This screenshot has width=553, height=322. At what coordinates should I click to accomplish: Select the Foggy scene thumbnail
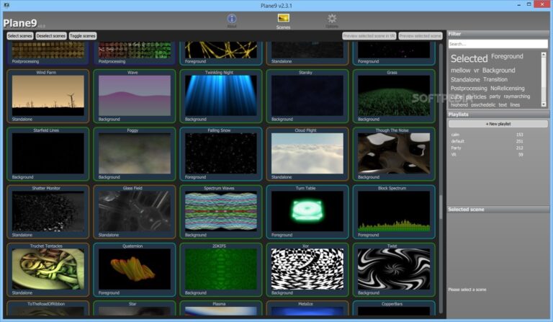click(135, 153)
